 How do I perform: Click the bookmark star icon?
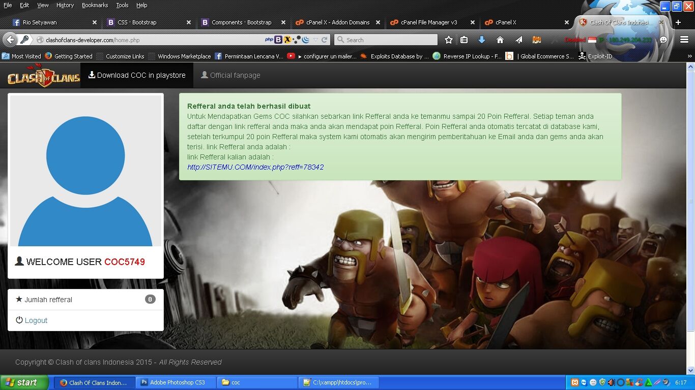(448, 40)
